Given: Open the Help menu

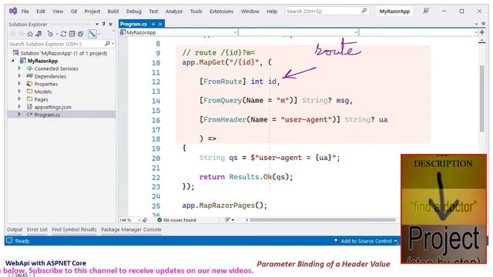Looking at the screenshot, I should point(272,12).
